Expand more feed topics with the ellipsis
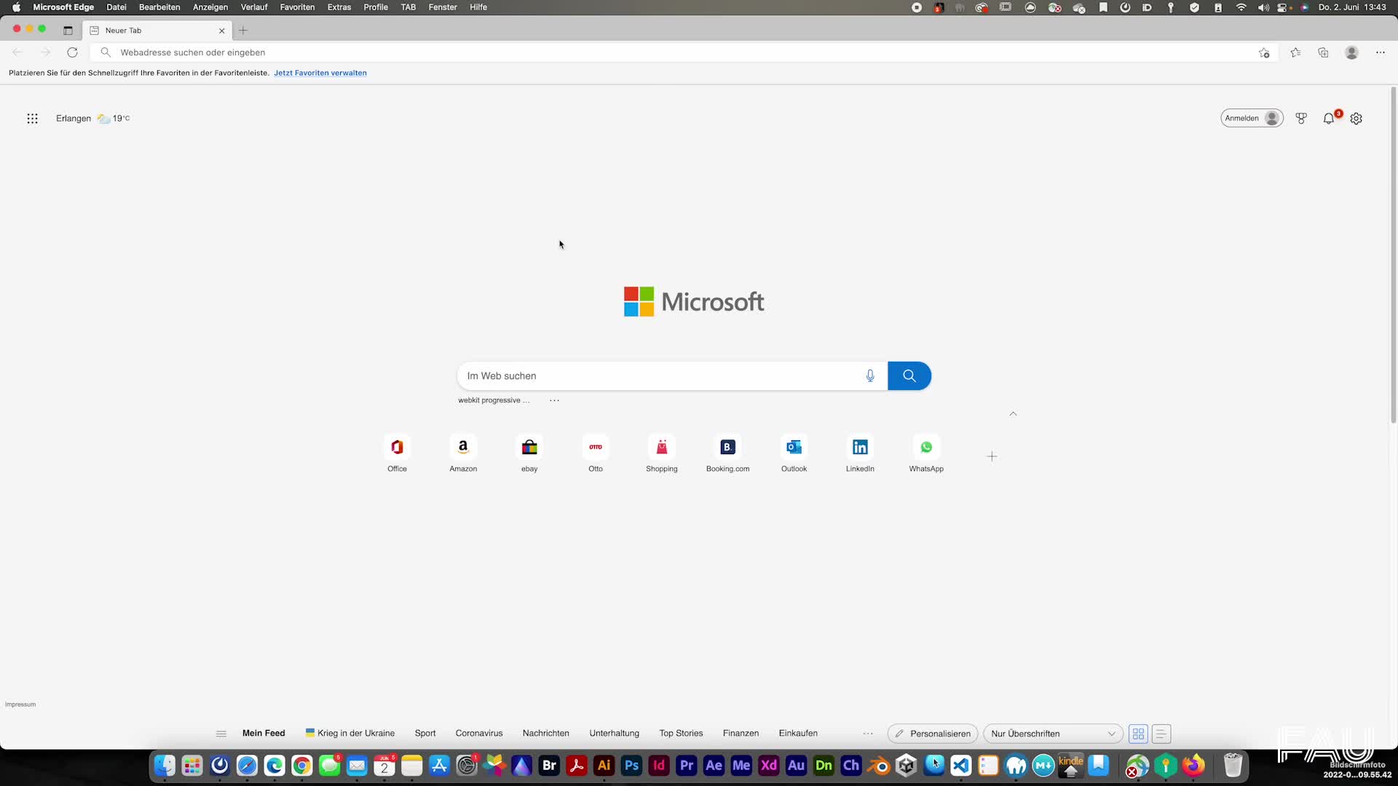1398x786 pixels. [866, 733]
